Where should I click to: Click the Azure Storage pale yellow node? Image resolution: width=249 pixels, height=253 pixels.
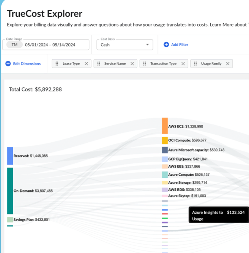click(165, 183)
